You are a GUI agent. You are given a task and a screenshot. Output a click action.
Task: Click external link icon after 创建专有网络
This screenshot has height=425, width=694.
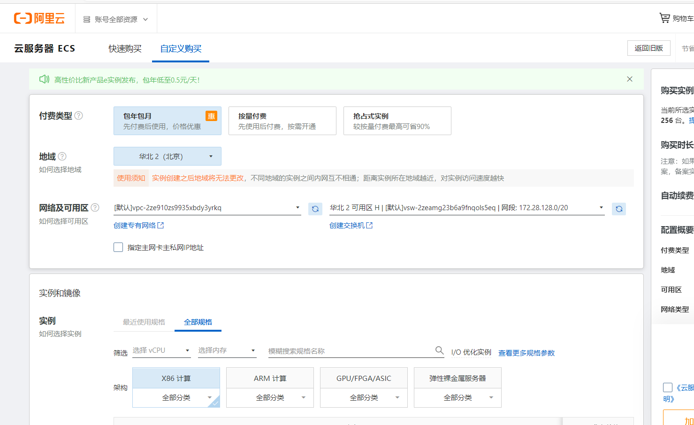(x=160, y=225)
